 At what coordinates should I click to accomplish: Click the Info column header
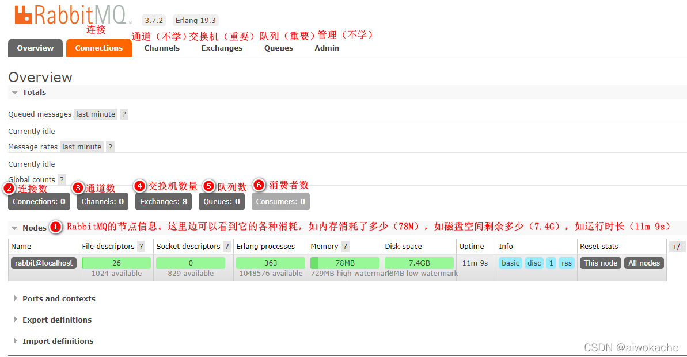point(506,246)
